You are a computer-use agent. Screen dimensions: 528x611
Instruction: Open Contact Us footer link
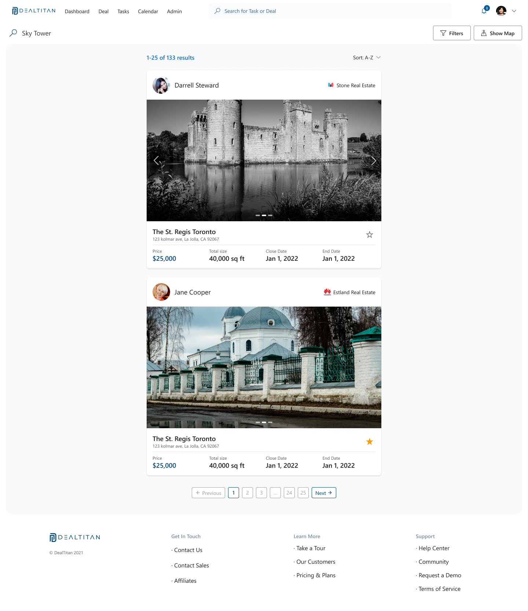[x=188, y=550]
